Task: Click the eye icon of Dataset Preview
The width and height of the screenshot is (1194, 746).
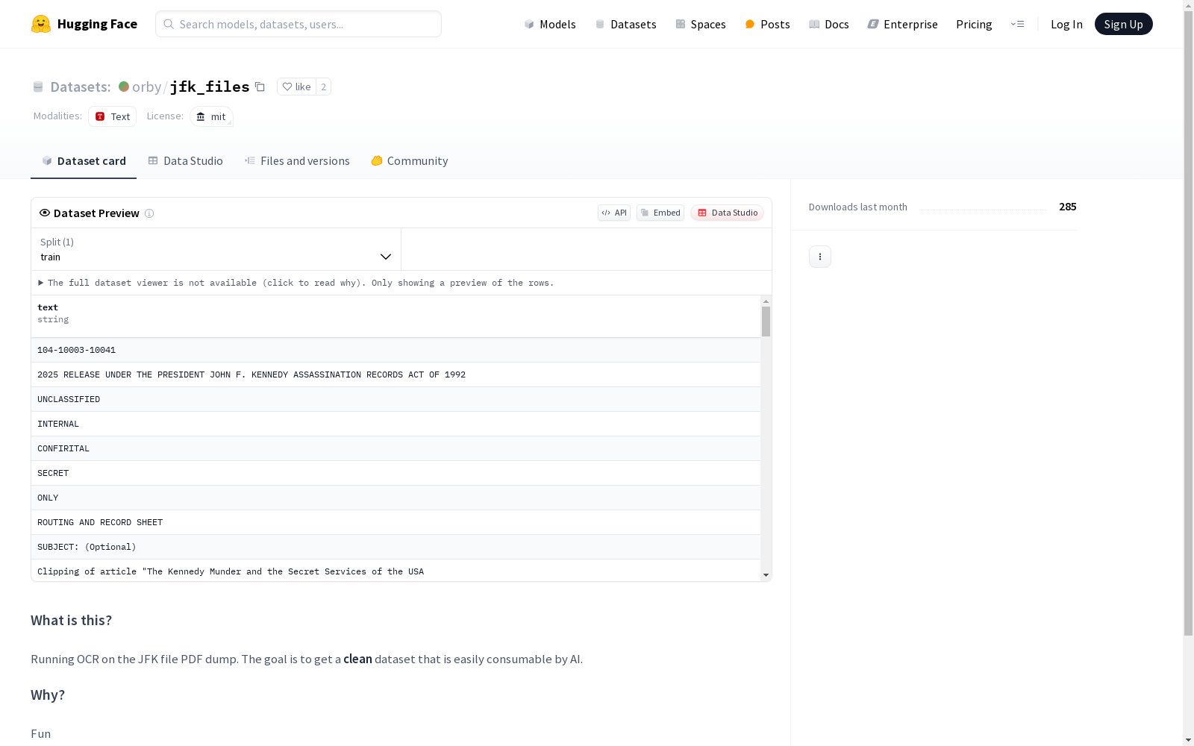Action: tap(45, 213)
